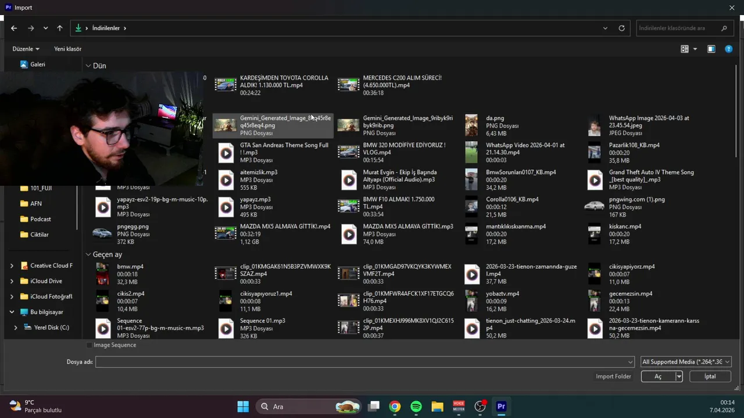Click the Import Folder button
744x418 pixels.
(613, 376)
